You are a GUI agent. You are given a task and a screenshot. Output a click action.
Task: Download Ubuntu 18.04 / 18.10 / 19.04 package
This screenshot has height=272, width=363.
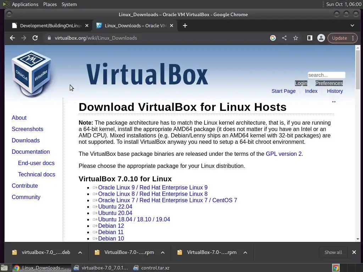(134, 219)
